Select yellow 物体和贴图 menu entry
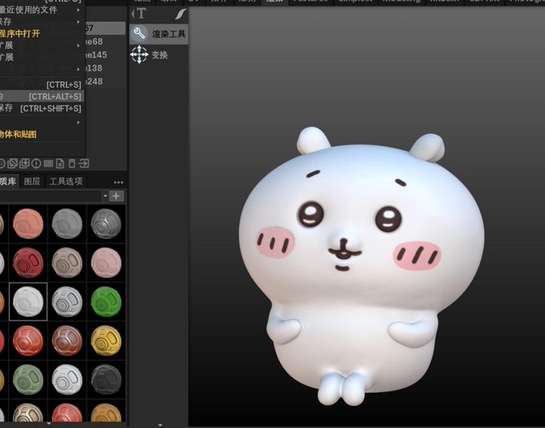The width and height of the screenshot is (545, 428). [18, 134]
